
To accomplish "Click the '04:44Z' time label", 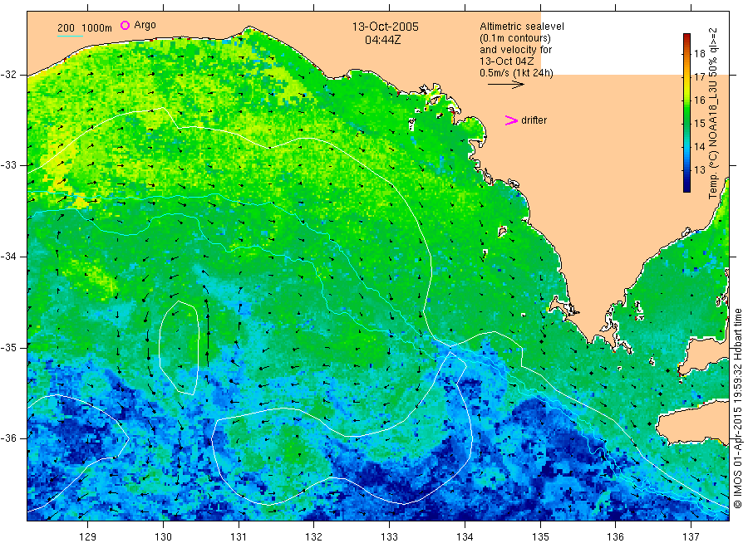I will click(x=382, y=40).
